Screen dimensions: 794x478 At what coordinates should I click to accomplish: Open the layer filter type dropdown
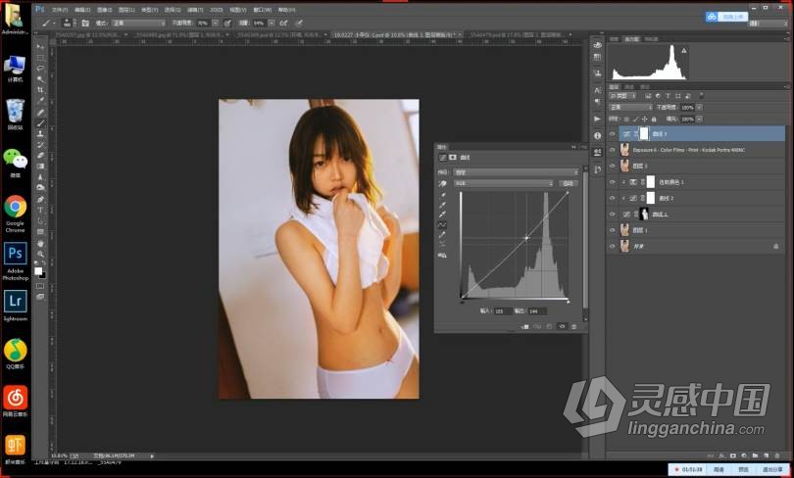[x=622, y=96]
